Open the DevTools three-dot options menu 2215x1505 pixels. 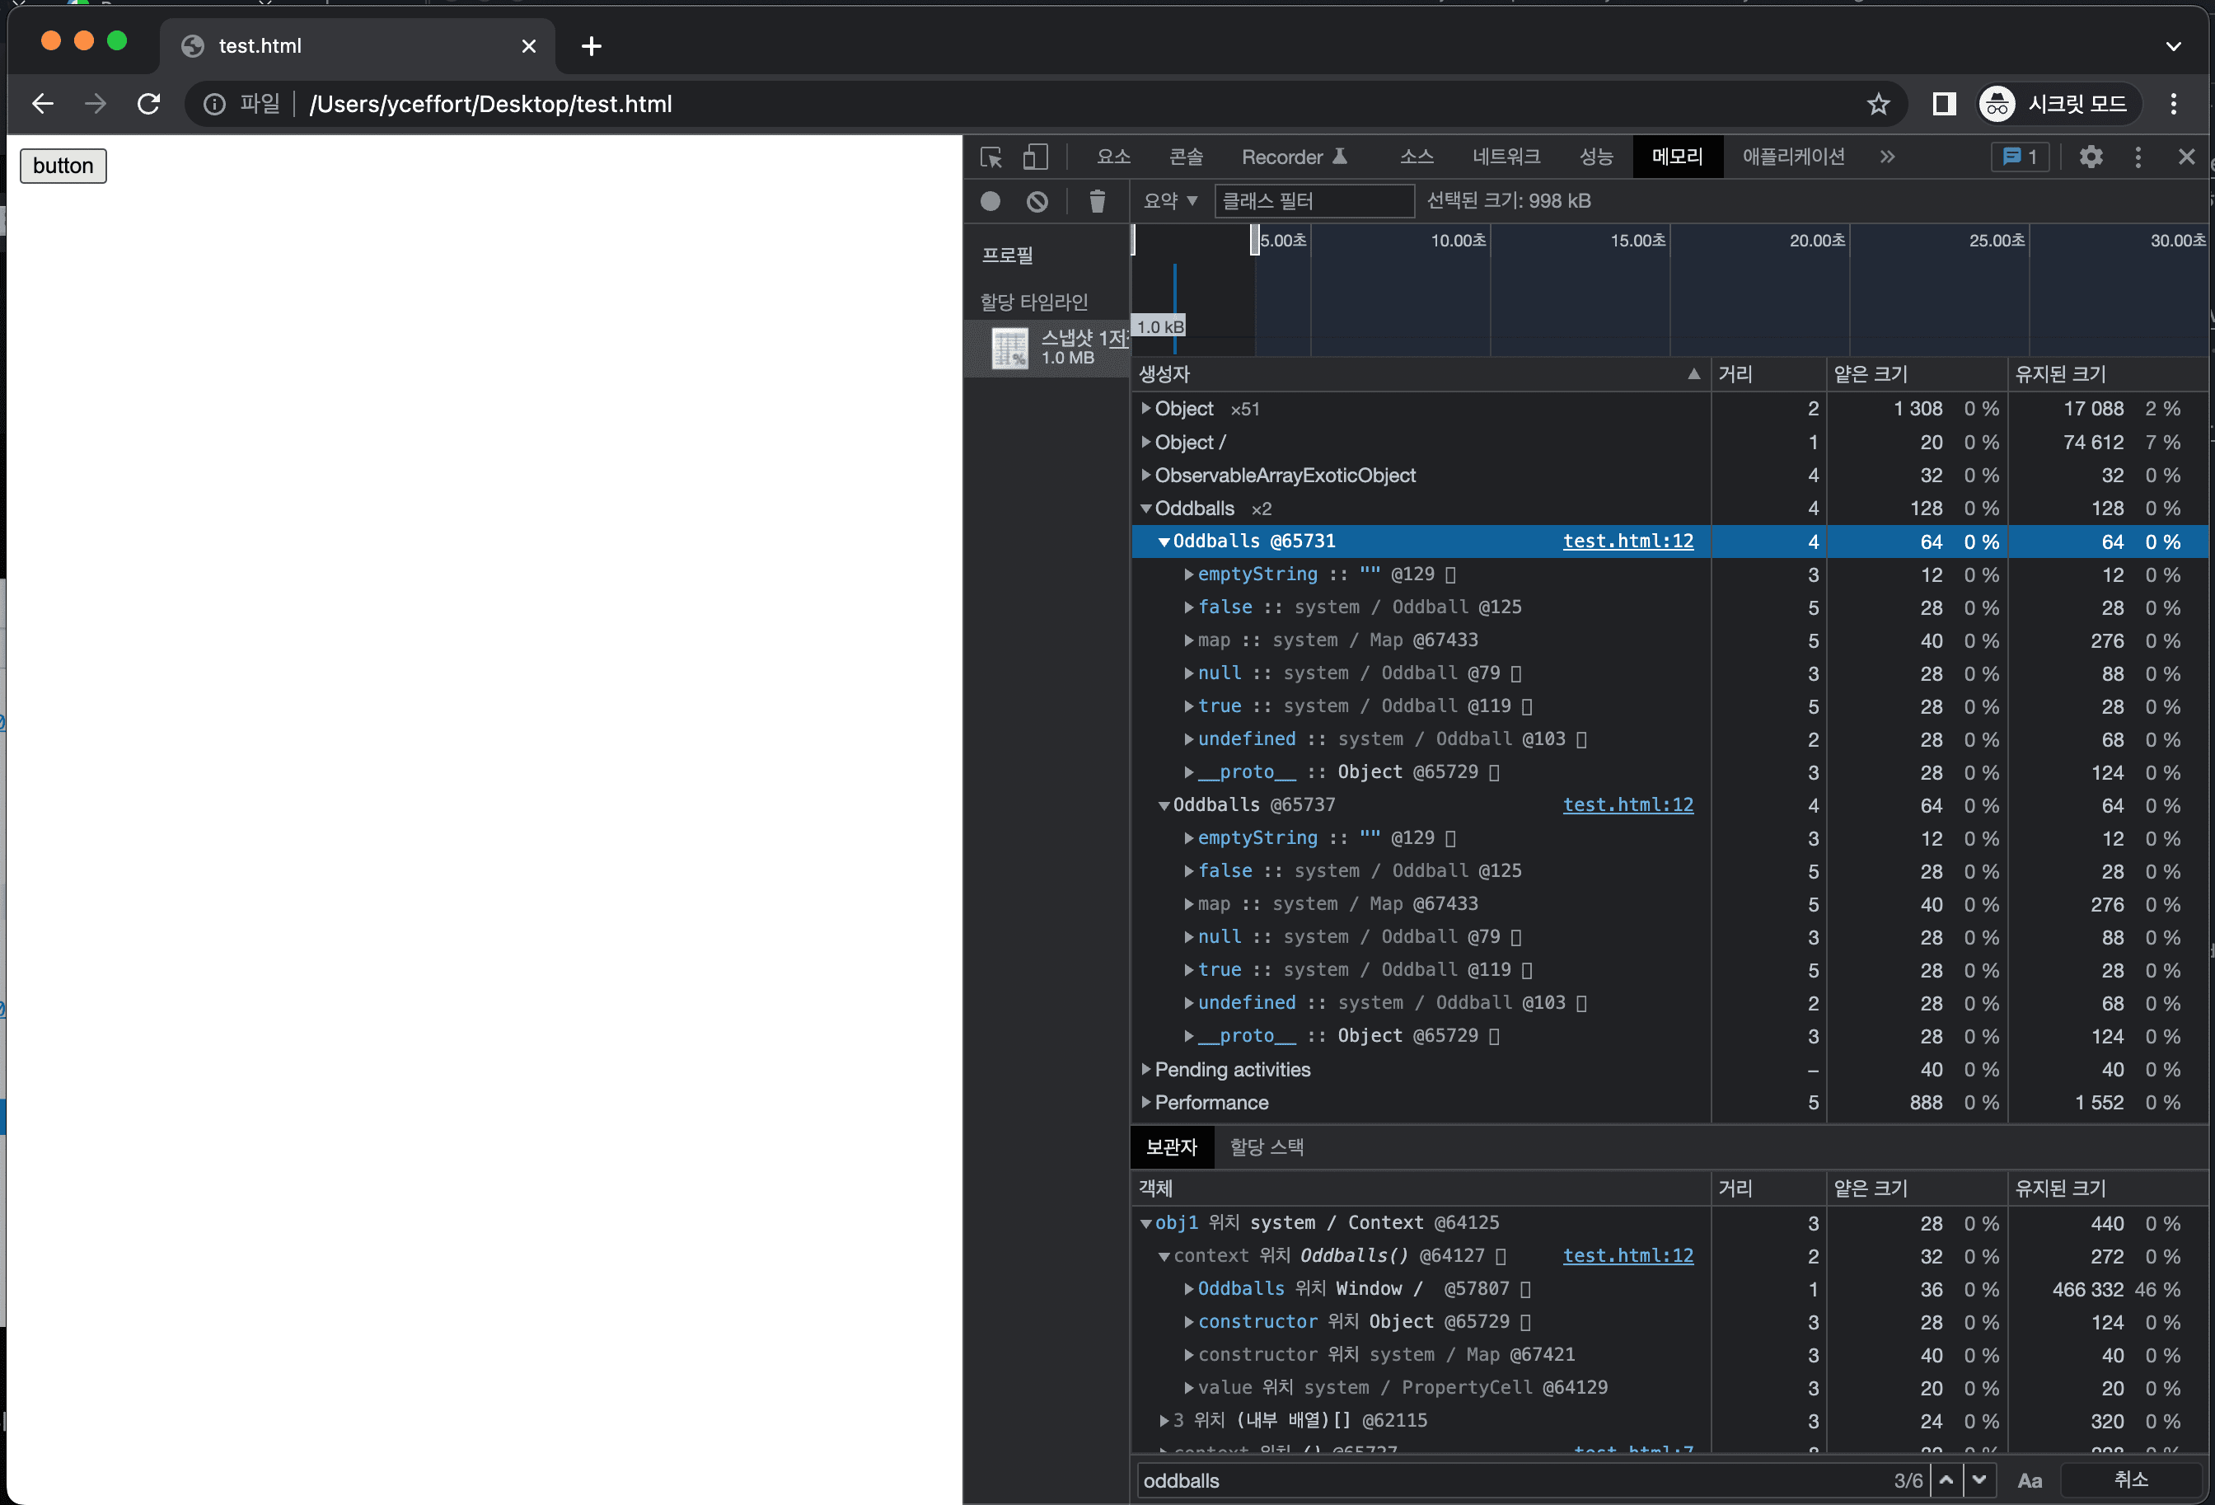(2138, 157)
